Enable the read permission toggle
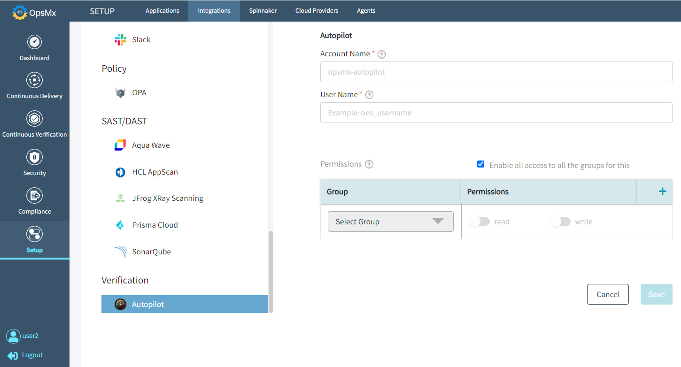Screen dimensions: 681x367 (479, 221)
